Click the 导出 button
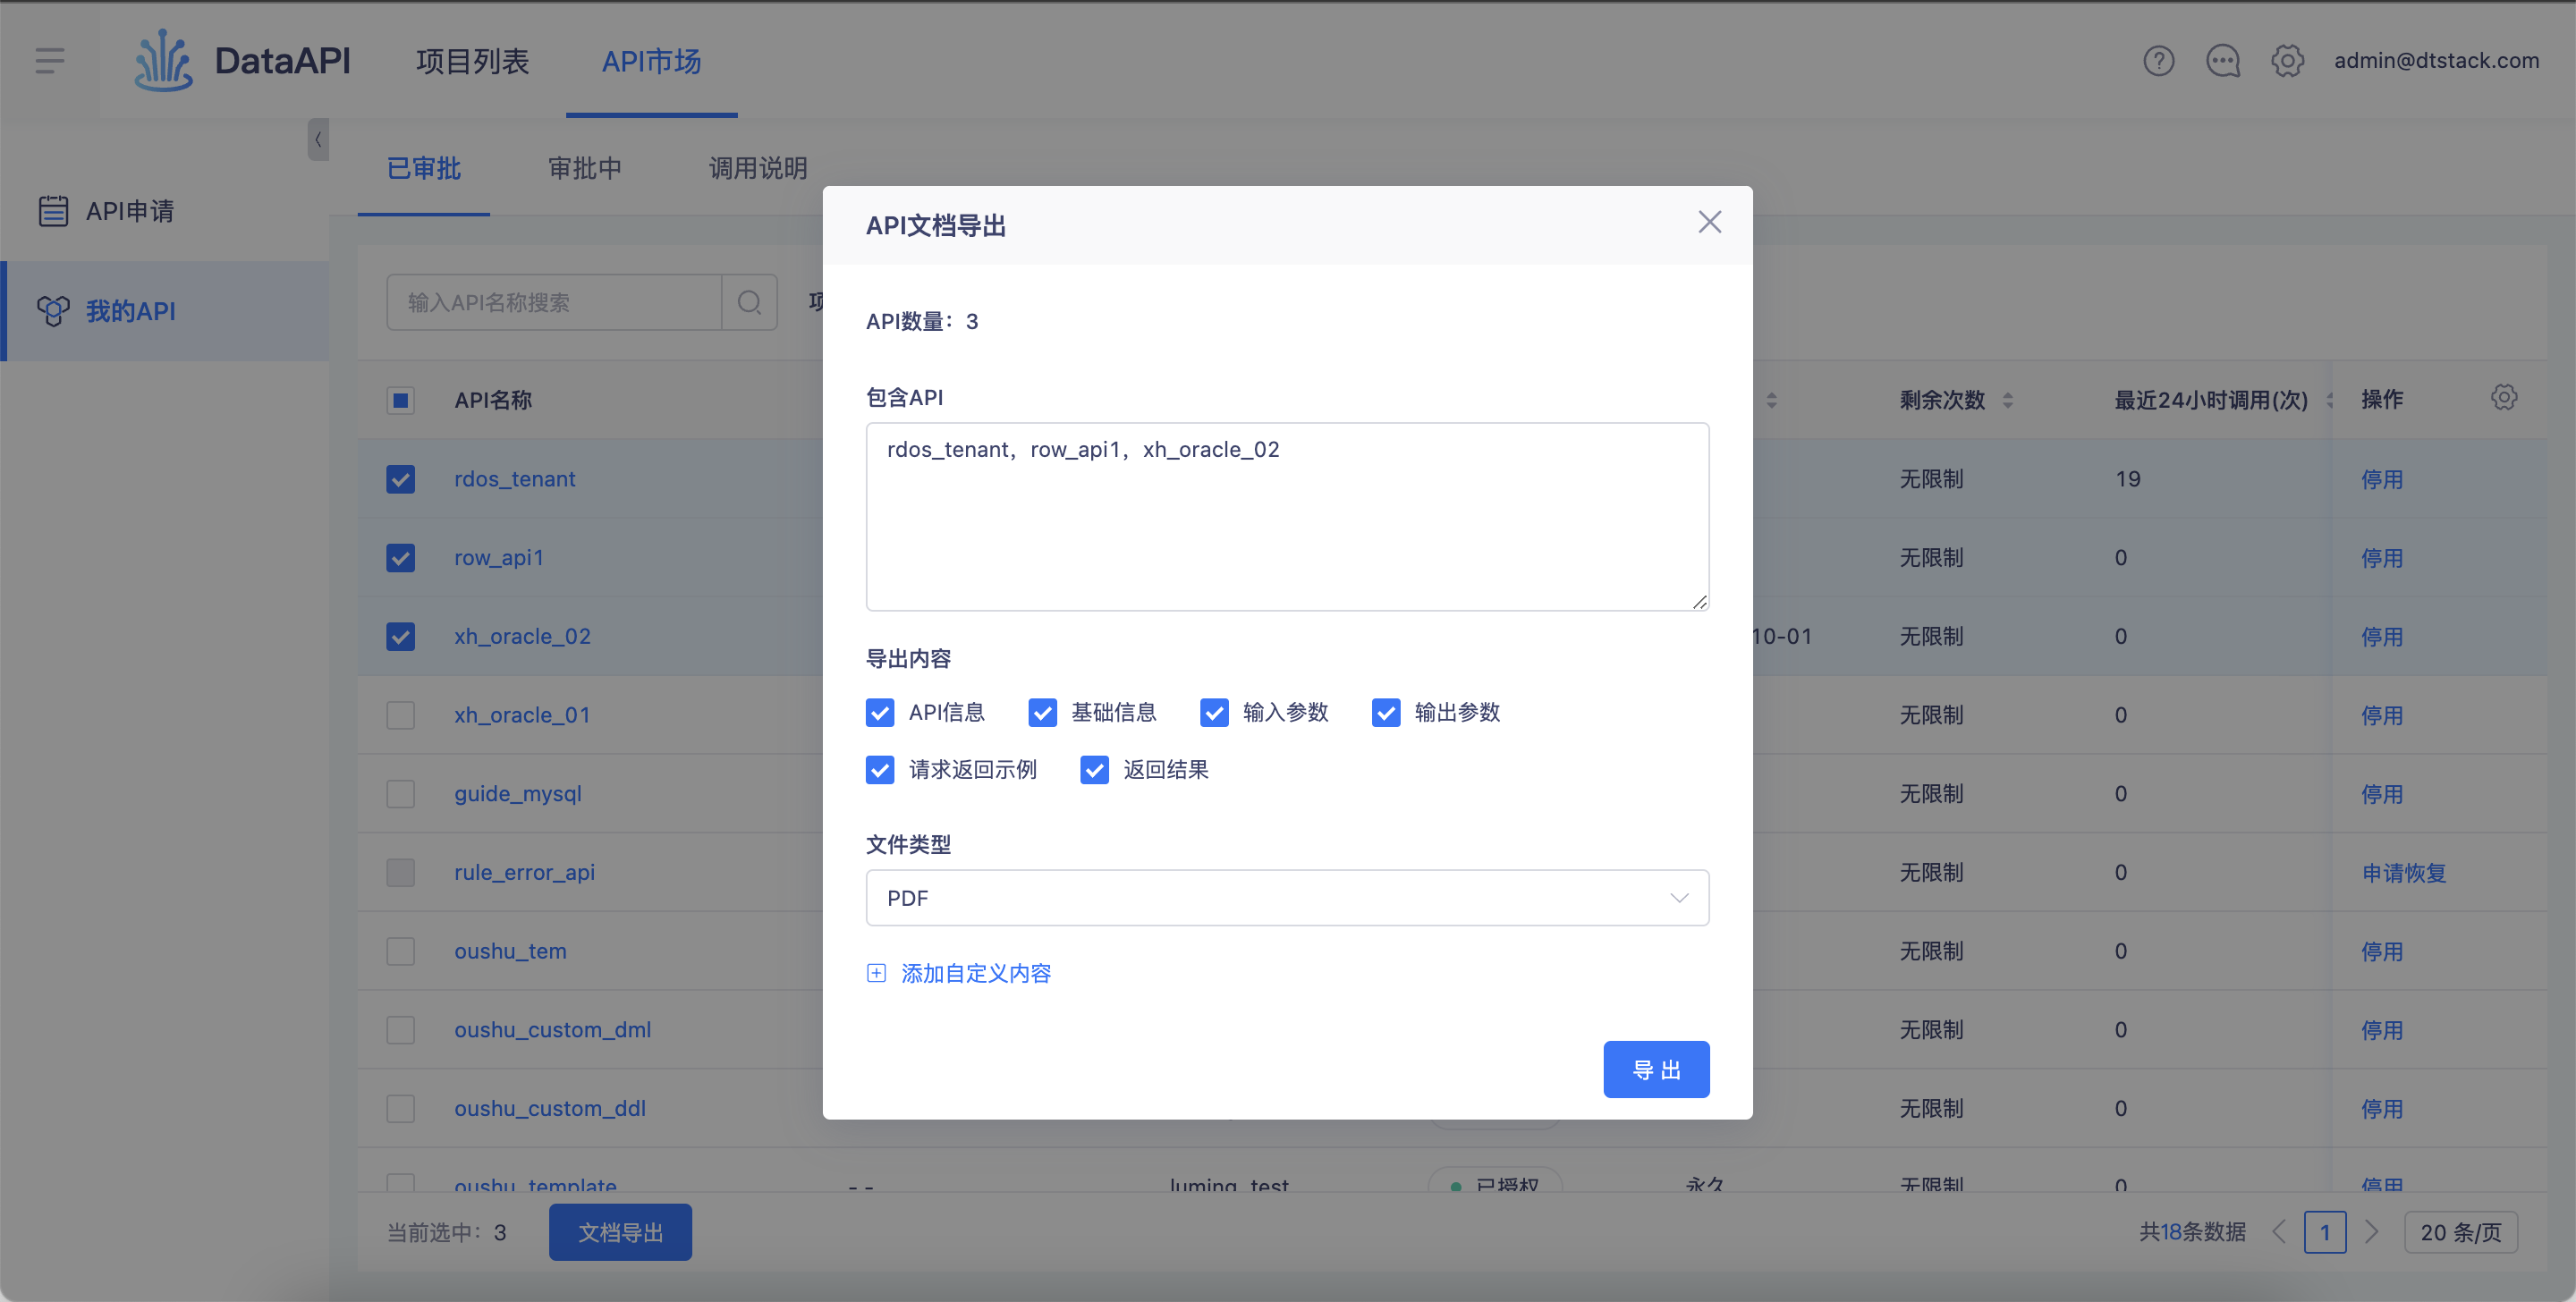2576x1302 pixels. click(1656, 1069)
